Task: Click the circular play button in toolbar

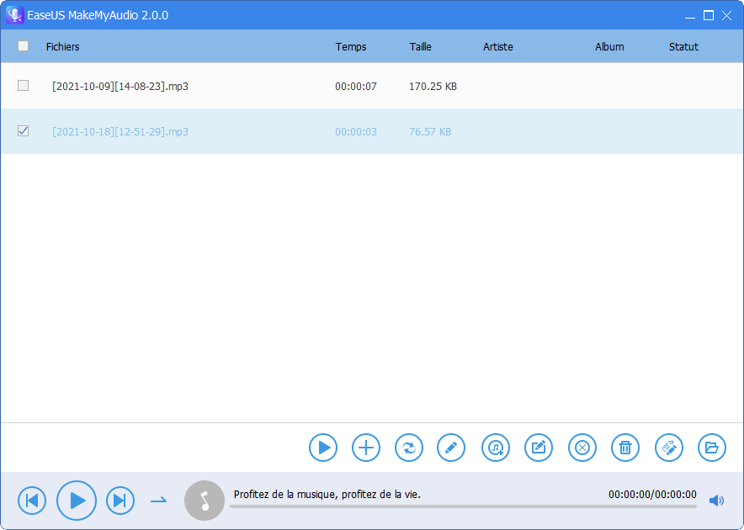Action: [323, 448]
